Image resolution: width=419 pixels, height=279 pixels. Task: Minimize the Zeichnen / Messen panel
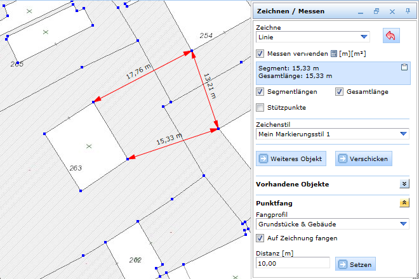click(360, 11)
